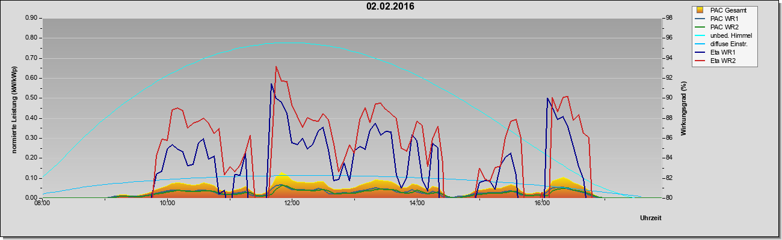Click the PAC Gesamt legend color swatch

click(x=700, y=10)
